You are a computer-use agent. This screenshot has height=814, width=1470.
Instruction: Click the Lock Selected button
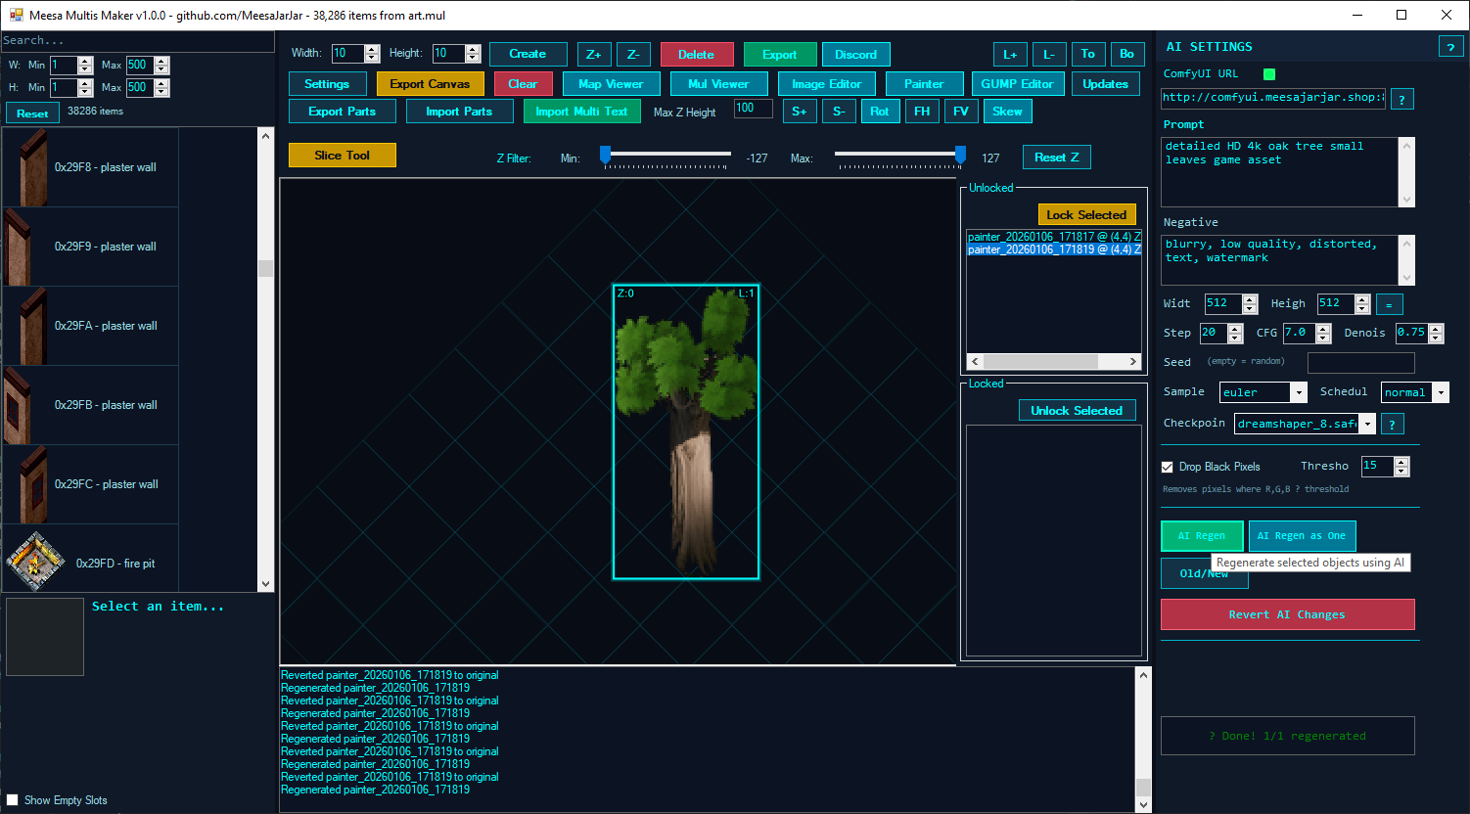pyautogui.click(x=1086, y=215)
